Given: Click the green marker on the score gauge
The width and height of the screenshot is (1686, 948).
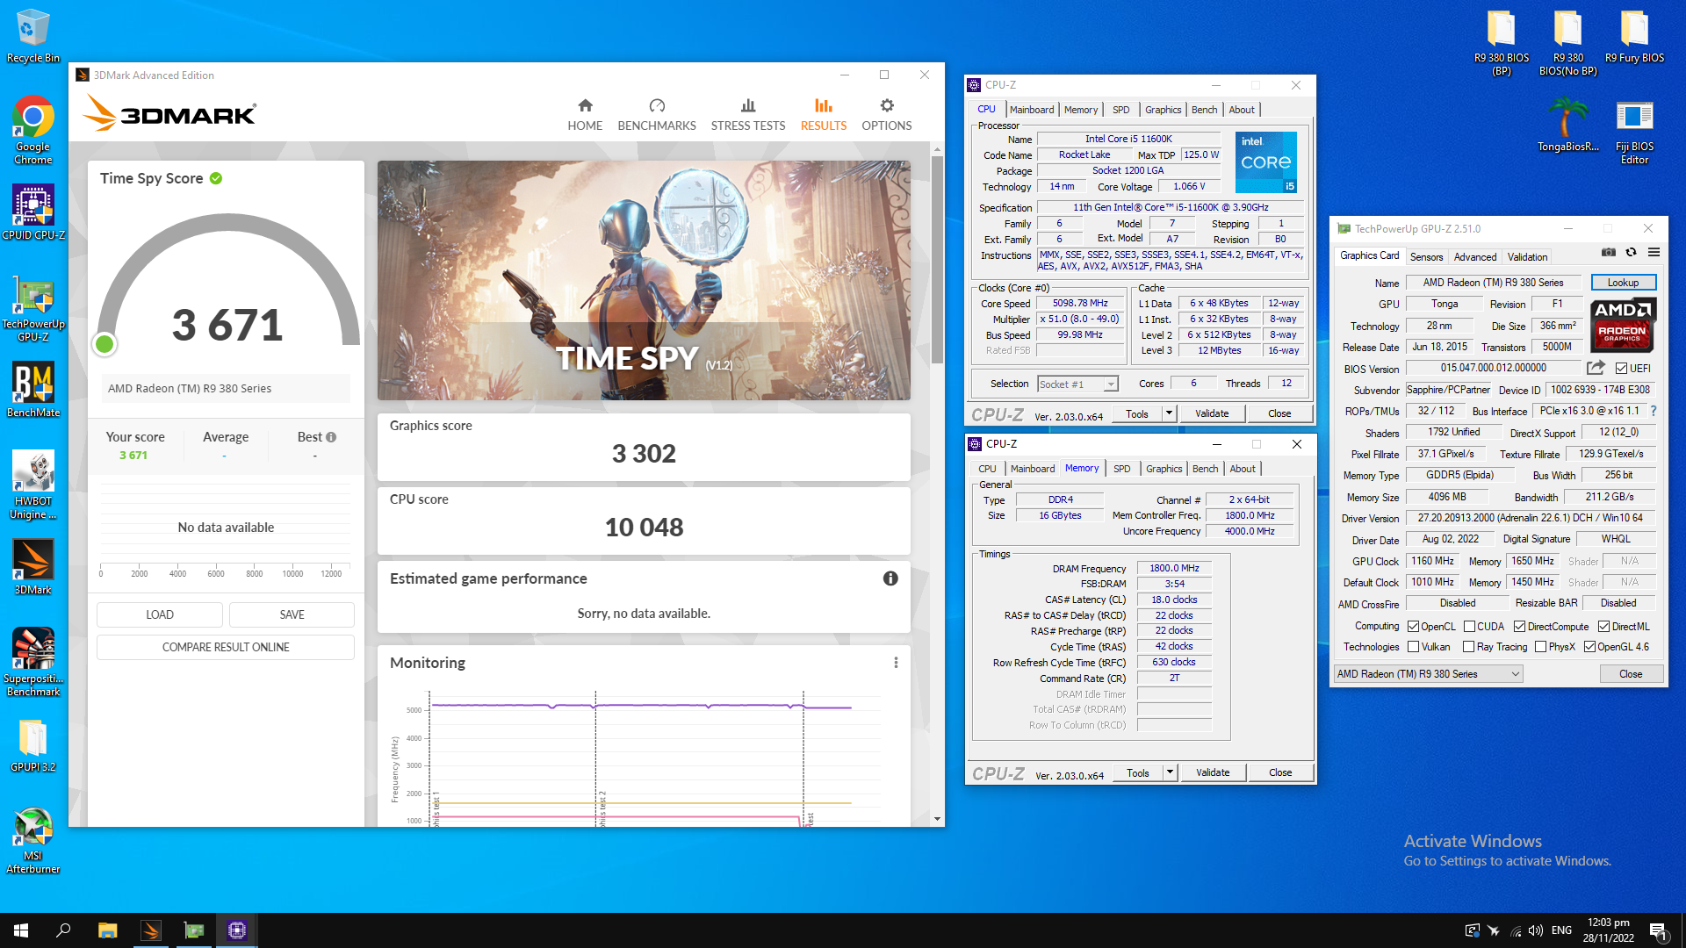Looking at the screenshot, I should (104, 344).
